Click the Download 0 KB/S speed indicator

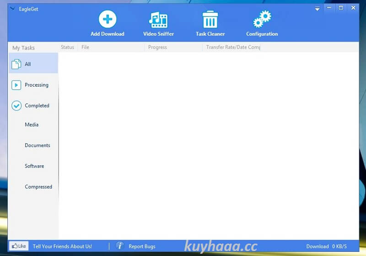pos(326,246)
